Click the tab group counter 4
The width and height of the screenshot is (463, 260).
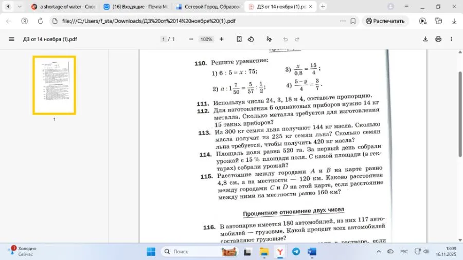click(x=8, y=7)
